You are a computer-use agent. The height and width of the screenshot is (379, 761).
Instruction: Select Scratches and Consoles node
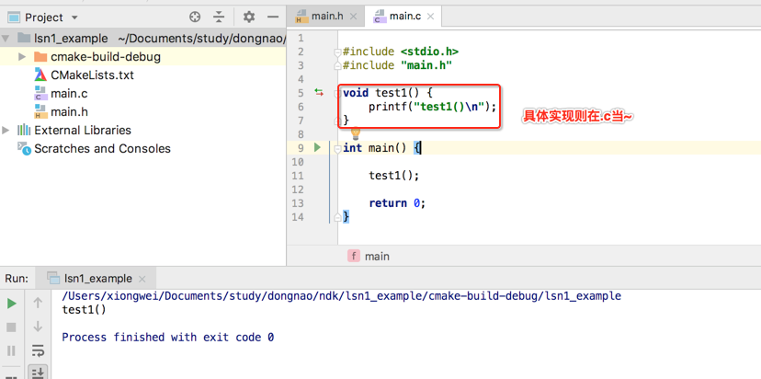[102, 149]
